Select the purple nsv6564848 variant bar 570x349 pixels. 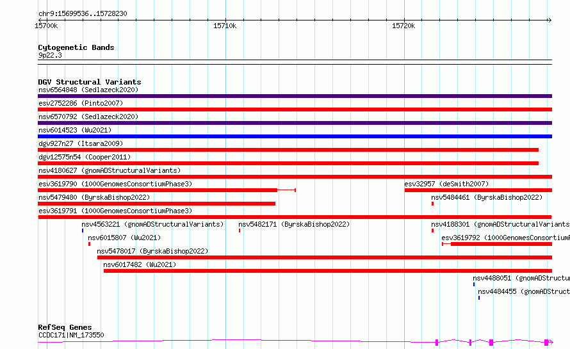point(295,96)
